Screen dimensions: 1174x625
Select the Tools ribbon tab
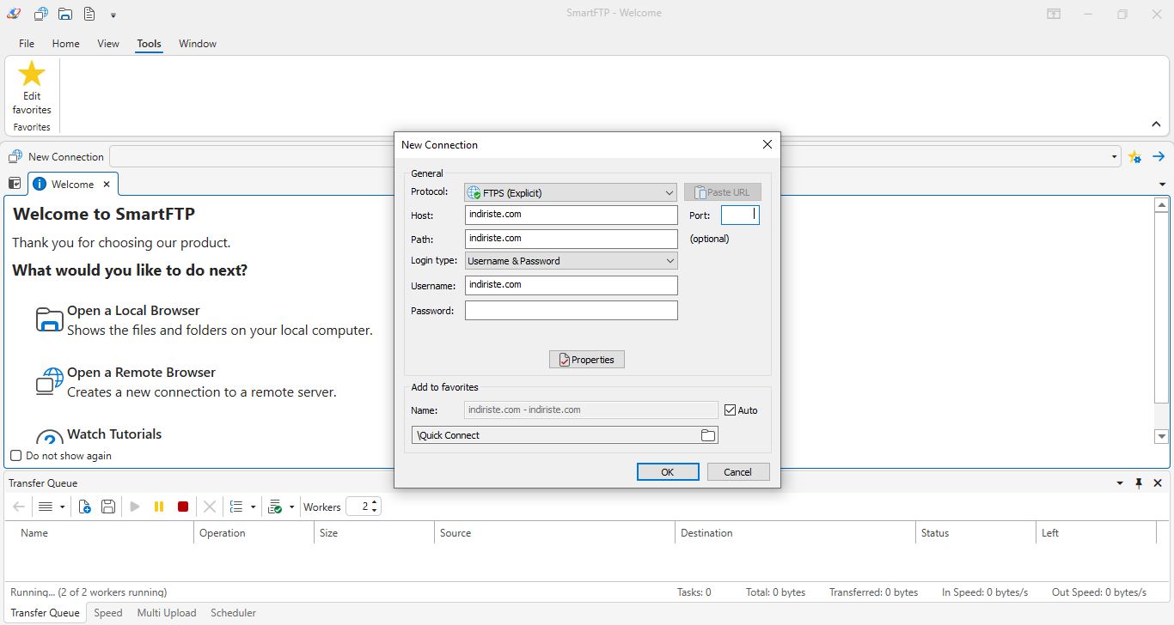(149, 44)
